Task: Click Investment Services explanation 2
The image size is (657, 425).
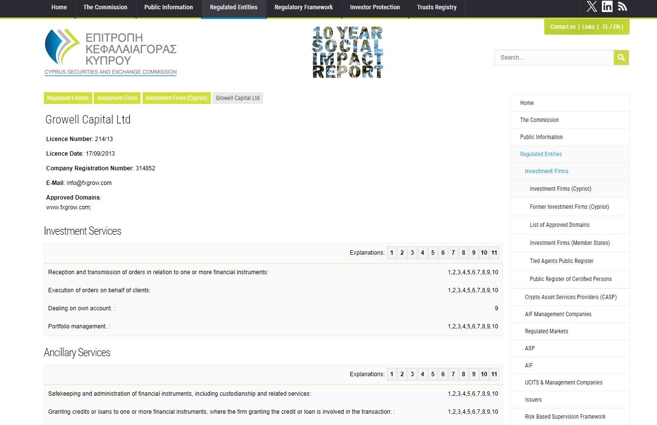Action: coord(402,253)
